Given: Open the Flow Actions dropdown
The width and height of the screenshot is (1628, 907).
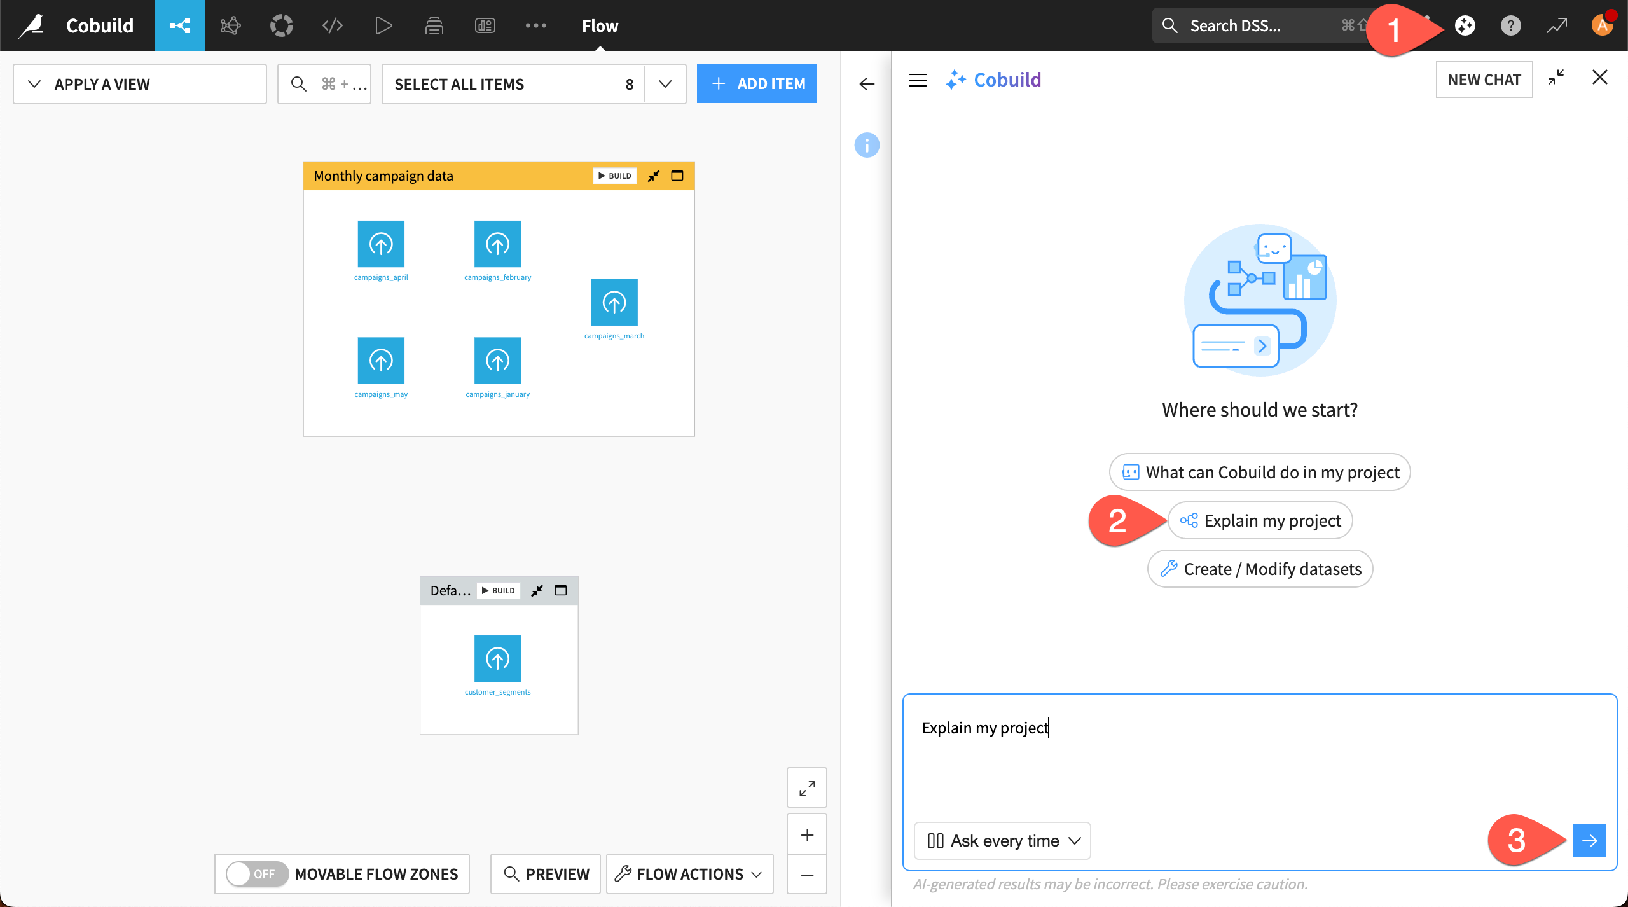Looking at the screenshot, I should coord(689,874).
